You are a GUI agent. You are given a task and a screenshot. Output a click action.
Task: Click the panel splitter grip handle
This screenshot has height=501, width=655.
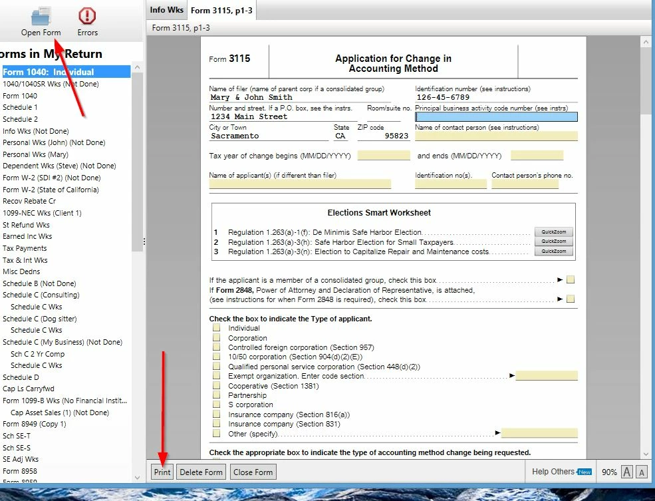[x=144, y=242]
